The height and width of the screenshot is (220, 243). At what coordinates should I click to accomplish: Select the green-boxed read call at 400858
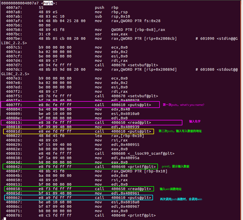tap(79, 189)
